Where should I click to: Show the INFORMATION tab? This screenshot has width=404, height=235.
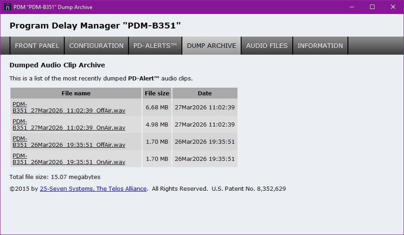[x=320, y=46]
